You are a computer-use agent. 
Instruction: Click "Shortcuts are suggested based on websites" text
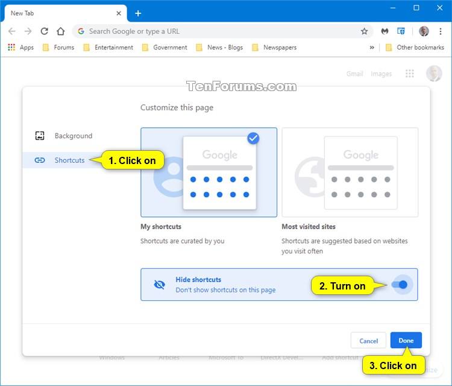[345, 241]
